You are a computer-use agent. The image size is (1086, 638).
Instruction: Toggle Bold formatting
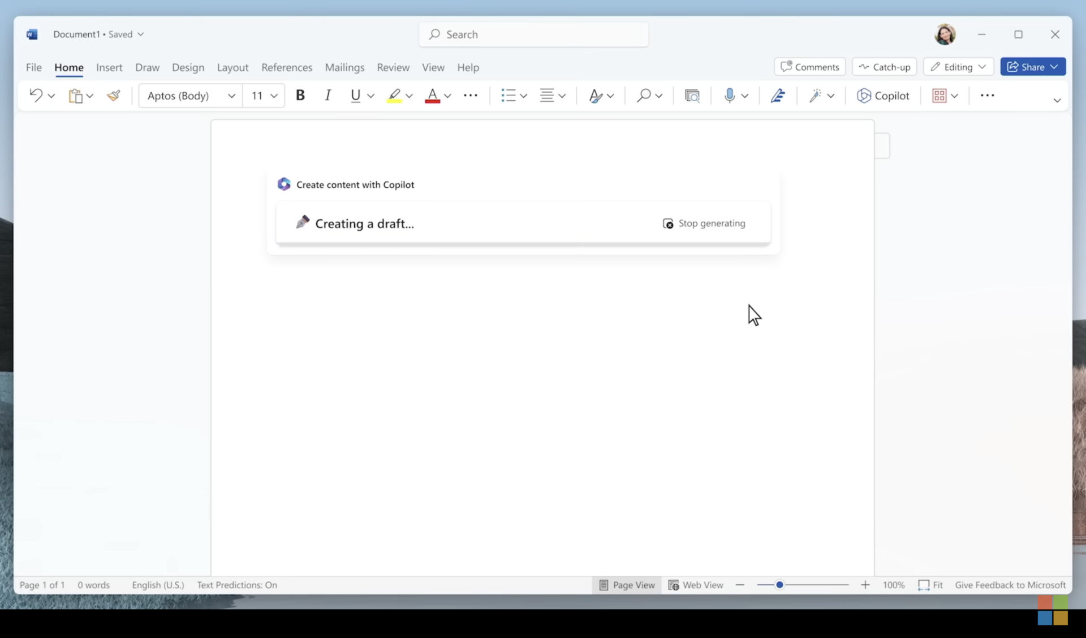(300, 96)
